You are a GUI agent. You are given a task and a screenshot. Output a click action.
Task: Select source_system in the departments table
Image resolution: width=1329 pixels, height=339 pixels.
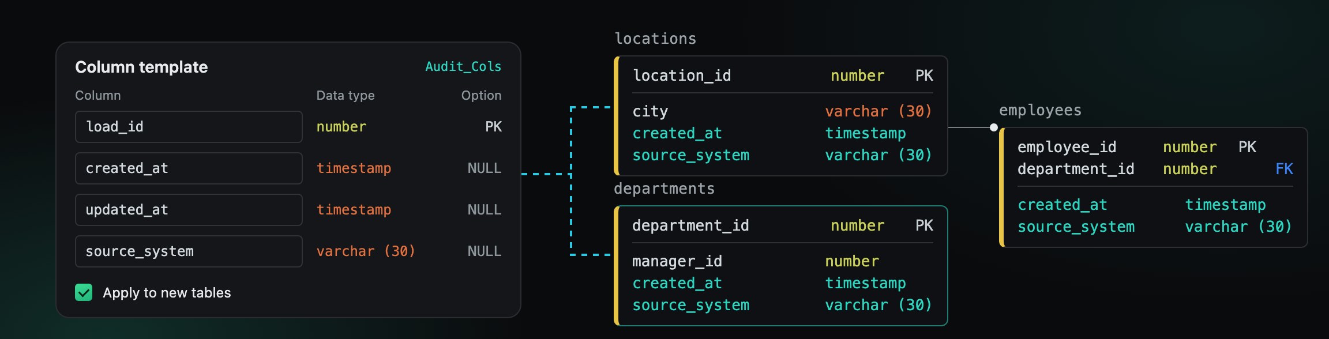tap(691, 305)
